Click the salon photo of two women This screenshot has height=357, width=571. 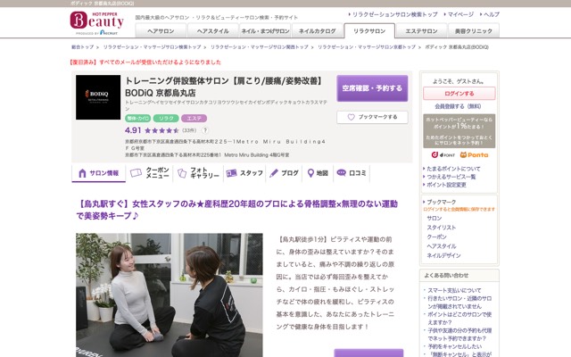point(169,295)
